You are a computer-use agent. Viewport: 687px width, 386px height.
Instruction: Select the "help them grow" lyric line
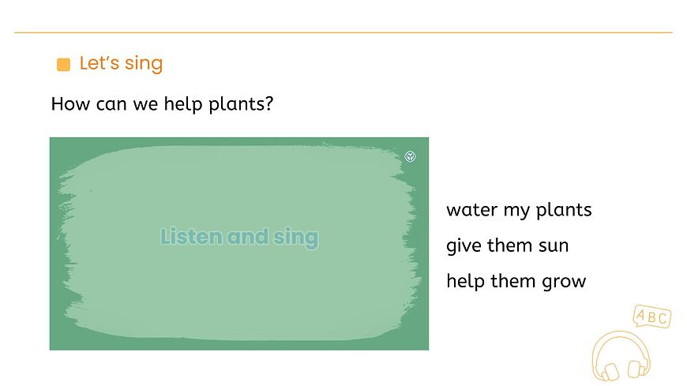[x=516, y=281]
